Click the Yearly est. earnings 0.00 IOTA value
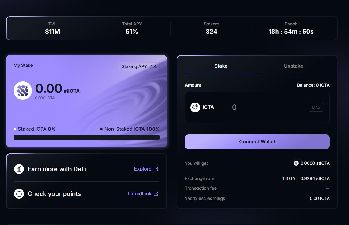Screen dimensions: 349x225 tap(320, 198)
